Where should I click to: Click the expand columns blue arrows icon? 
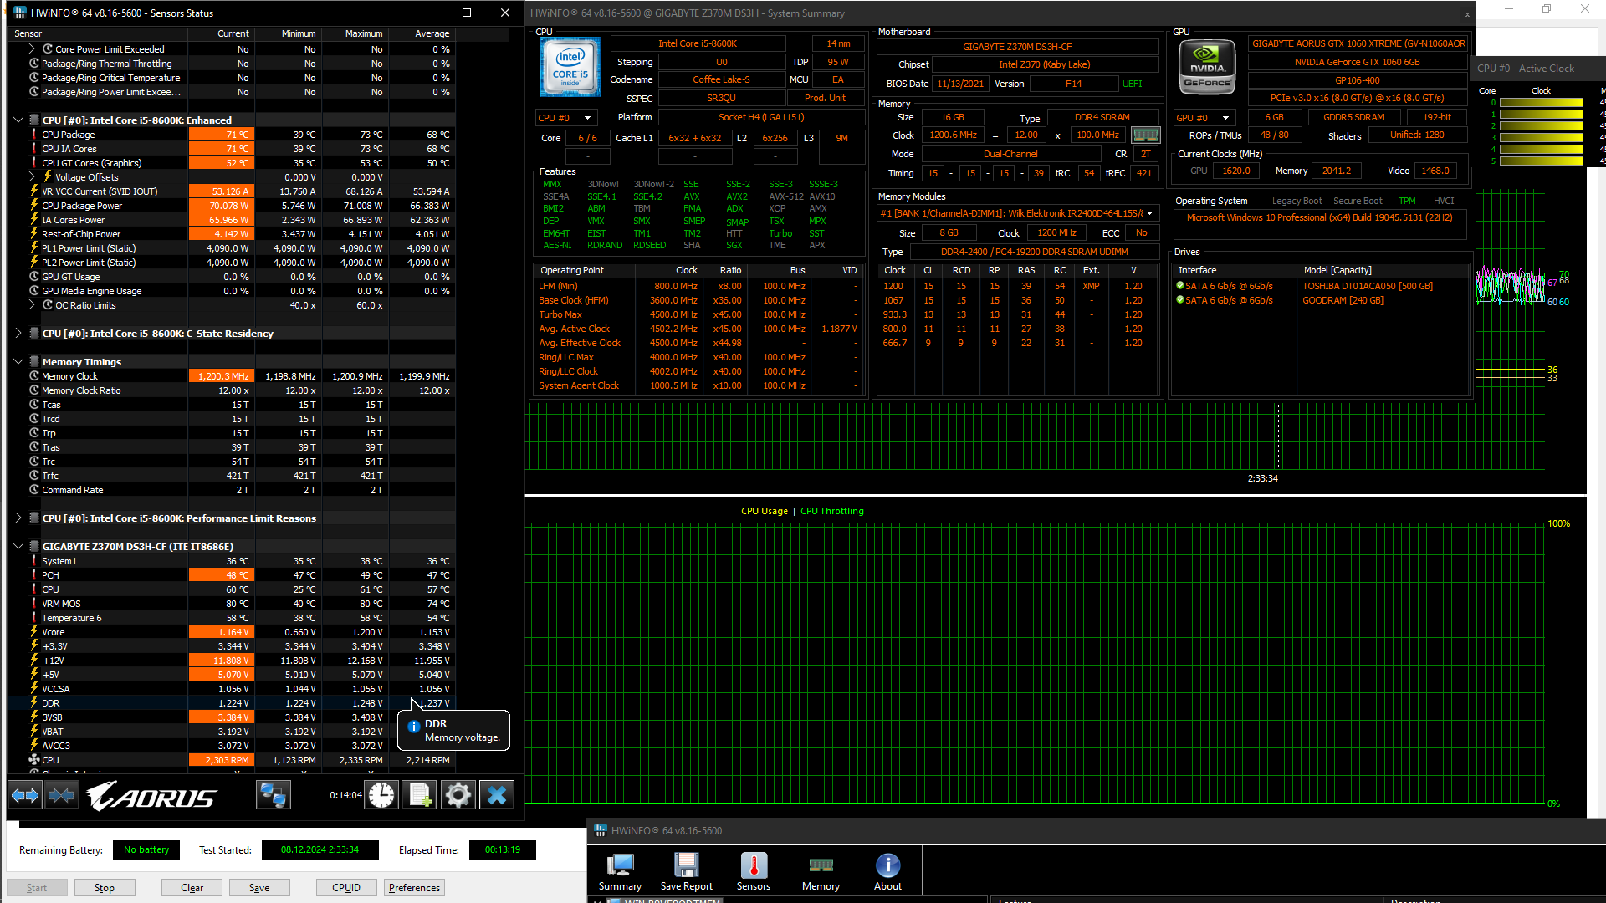(25, 795)
